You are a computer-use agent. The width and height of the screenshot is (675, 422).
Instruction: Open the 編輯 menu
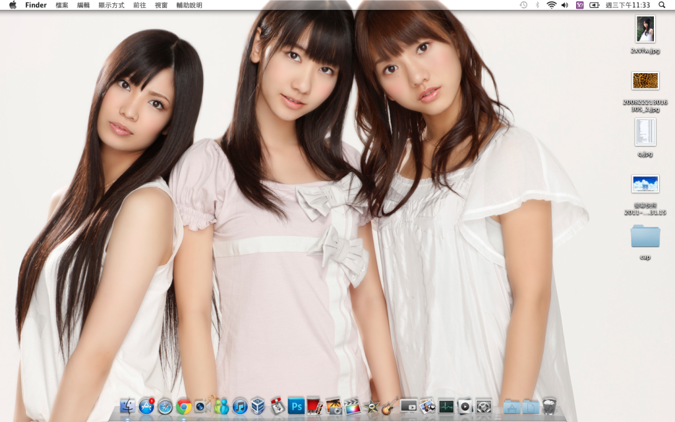84,5
